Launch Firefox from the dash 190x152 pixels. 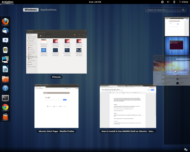5,21
